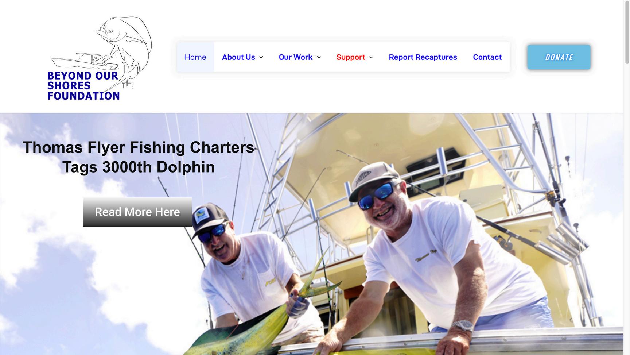Expand the Our Work chevron arrow

[319, 57]
